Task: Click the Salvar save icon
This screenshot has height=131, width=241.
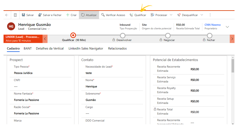Action: tap(24, 15)
